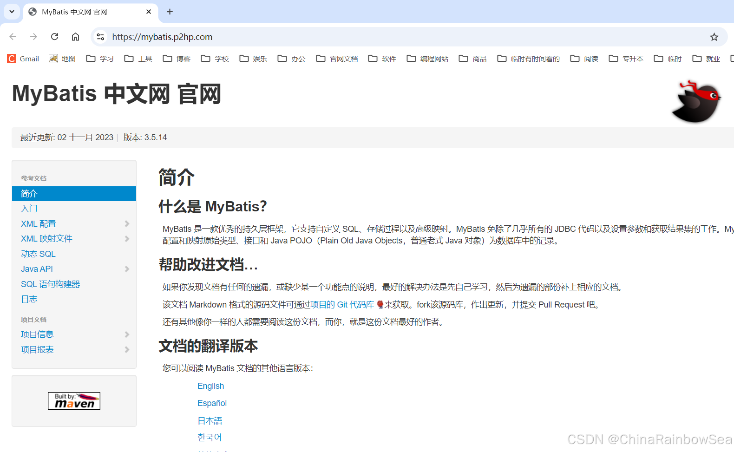Open the 学习 bookmark folder

pos(100,59)
